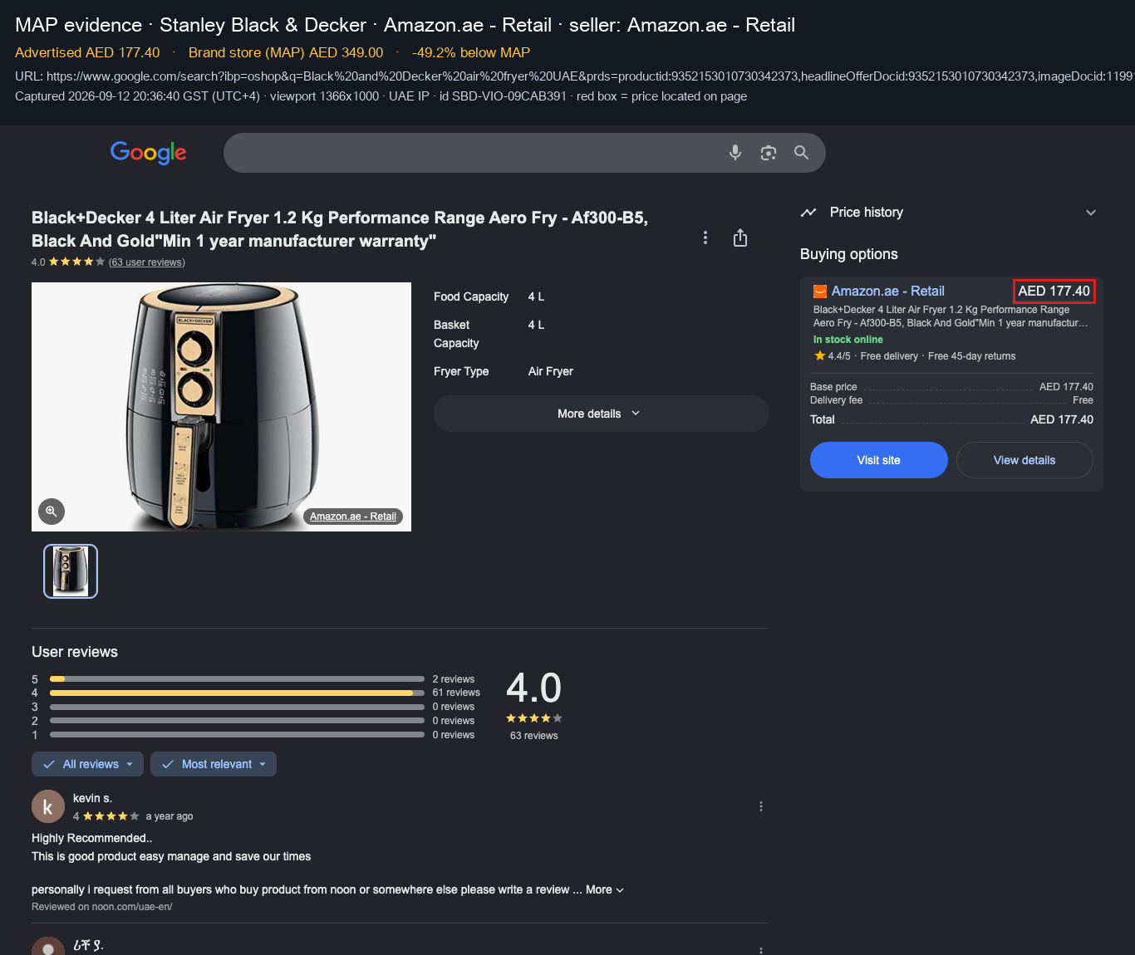Viewport: 1135px width, 955px height.
Task: Click the Price history trend icon
Action: (x=808, y=213)
